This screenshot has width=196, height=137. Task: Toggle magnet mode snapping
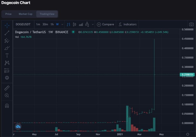click(7, 106)
